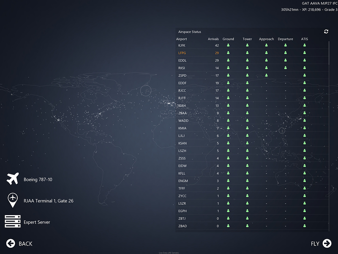
Task: Select the TFFF airport name
Action: [x=182, y=188]
